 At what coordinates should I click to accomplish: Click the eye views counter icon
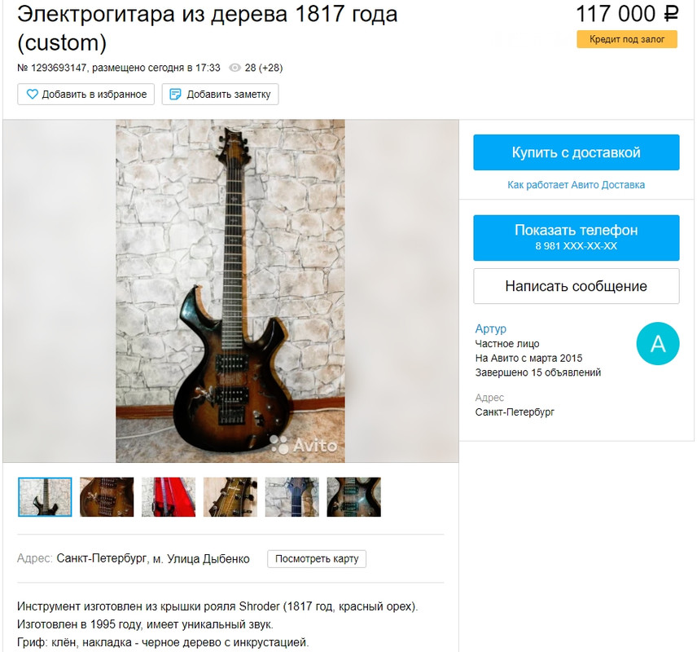click(x=235, y=68)
